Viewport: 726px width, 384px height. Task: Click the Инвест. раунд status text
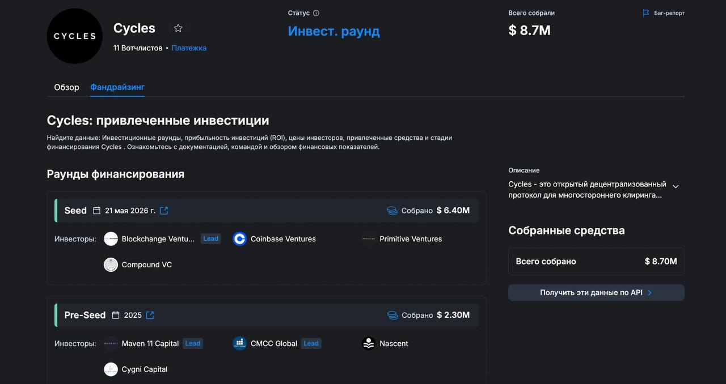(x=334, y=31)
